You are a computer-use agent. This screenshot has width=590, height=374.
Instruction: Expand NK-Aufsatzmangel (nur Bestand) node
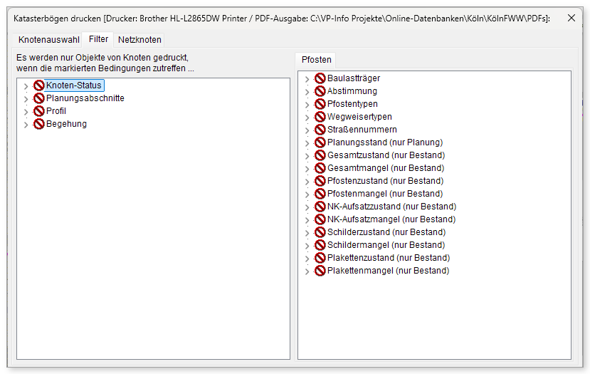(307, 220)
